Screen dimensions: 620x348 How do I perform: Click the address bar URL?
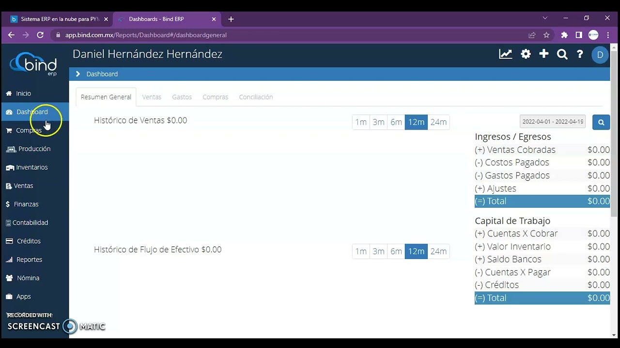click(146, 35)
